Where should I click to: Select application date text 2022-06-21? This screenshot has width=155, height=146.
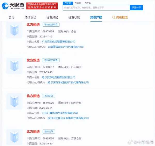pyautogui.click(x=46, y=108)
